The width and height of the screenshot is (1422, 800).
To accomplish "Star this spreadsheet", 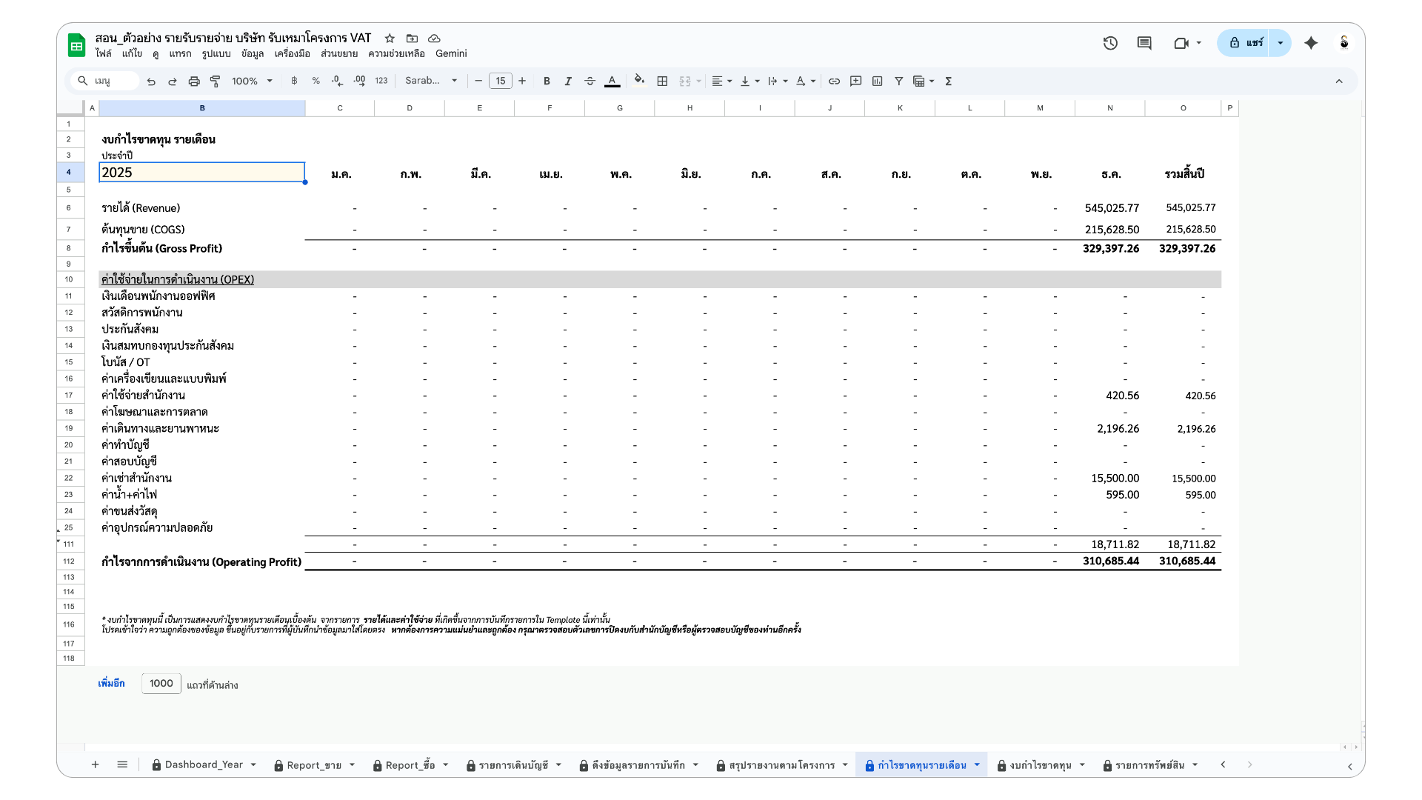I will click(390, 38).
